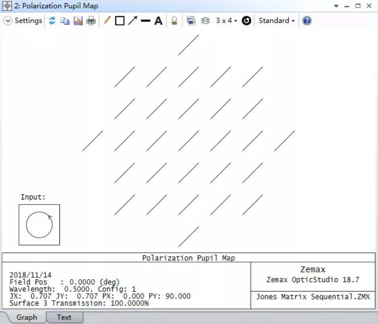Click the print icon

pyautogui.click(x=91, y=21)
